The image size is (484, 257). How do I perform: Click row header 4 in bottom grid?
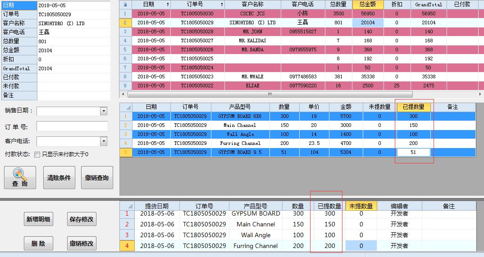click(x=127, y=246)
